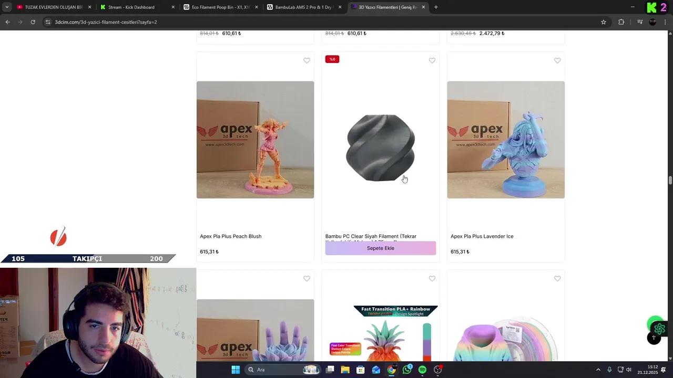673x378 pixels.
Task: Heart the Fast Transition PLA+ Rainbow product
Action: coord(432,279)
